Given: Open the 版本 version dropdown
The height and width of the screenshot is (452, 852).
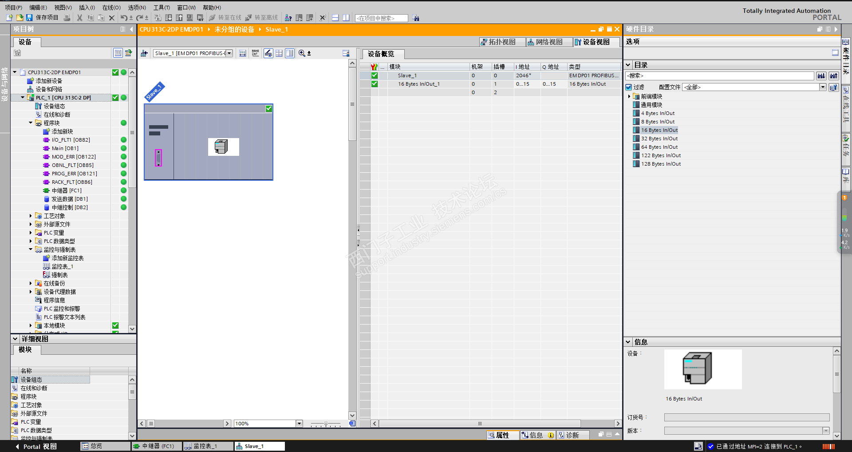Looking at the screenshot, I should pos(826,431).
